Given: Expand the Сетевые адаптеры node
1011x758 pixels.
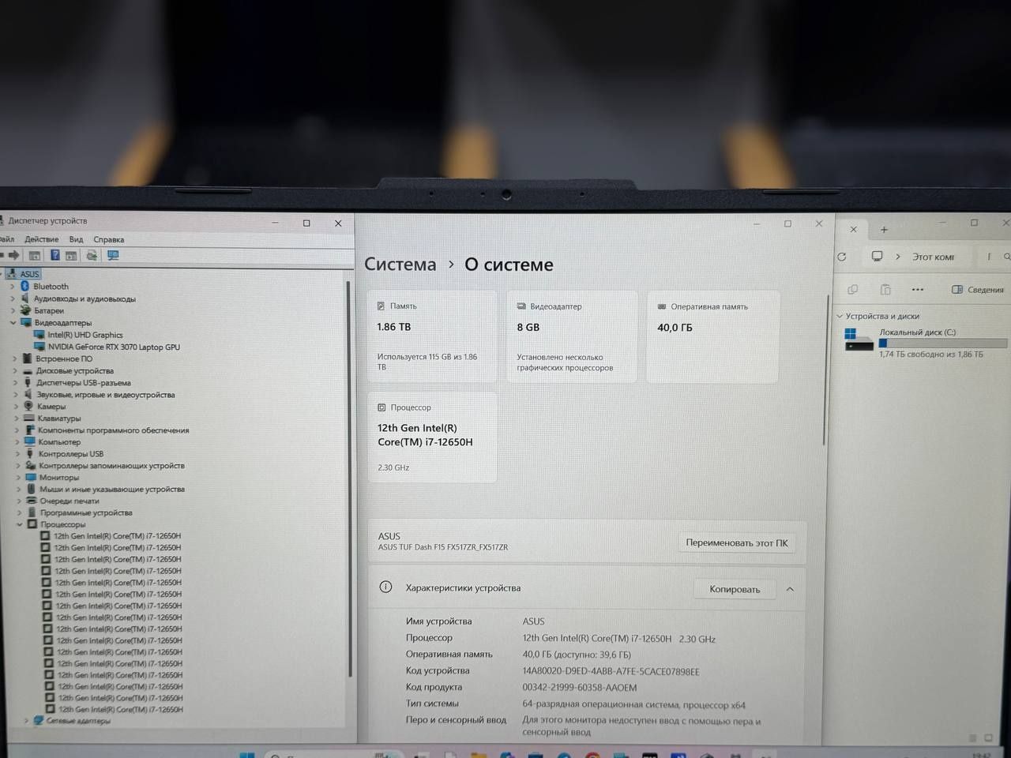Looking at the screenshot, I should (26, 720).
